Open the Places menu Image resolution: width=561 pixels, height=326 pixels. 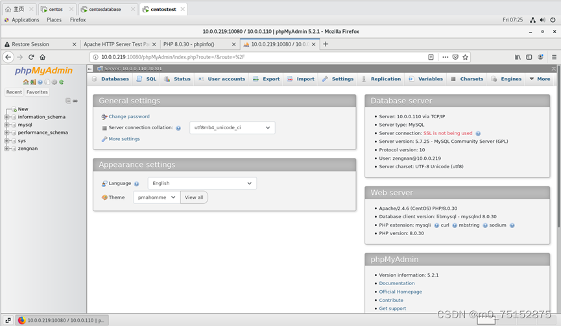pyautogui.click(x=54, y=20)
